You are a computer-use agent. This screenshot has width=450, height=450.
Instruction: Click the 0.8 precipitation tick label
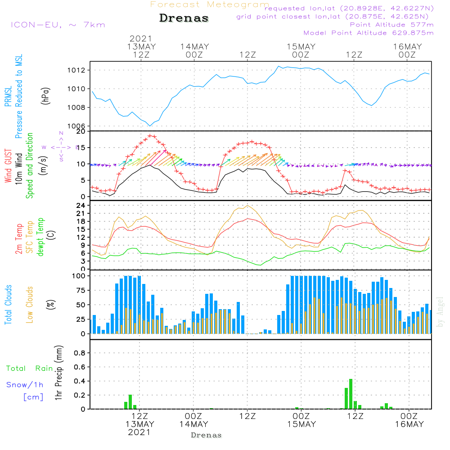point(80,353)
